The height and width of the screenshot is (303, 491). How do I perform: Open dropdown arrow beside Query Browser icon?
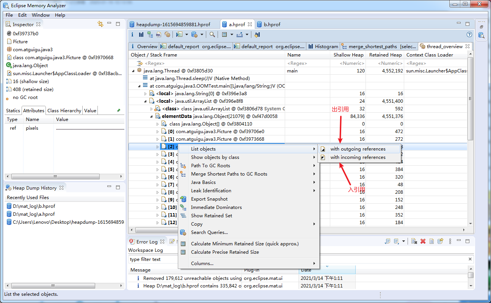(x=202, y=35)
